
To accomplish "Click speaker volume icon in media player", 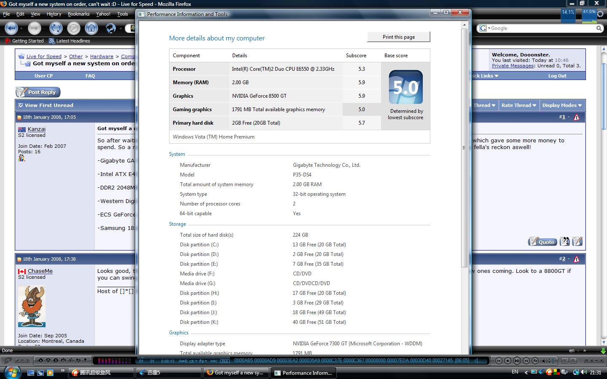I will tap(545, 361).
